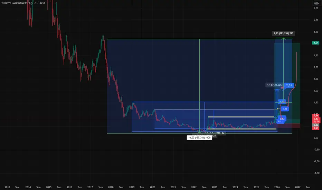Image resolution: width=322 pixels, height=190 pixels.
Task: Click the green 4,04 price axis tag
Action: 316,43
